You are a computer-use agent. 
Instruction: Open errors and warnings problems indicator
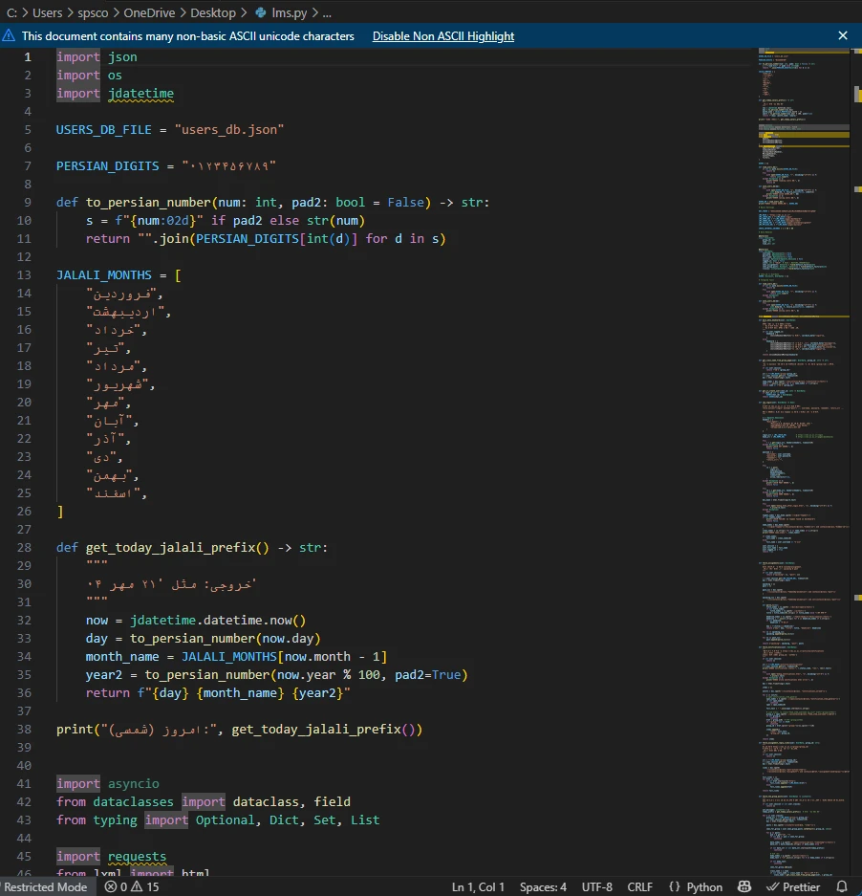(x=132, y=887)
